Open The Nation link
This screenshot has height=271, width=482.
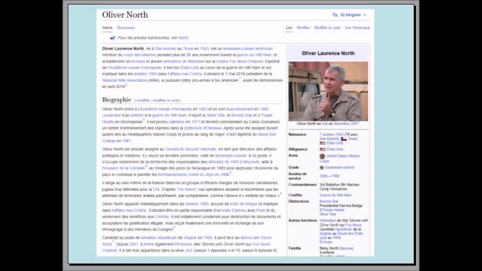pyautogui.click(x=186, y=189)
